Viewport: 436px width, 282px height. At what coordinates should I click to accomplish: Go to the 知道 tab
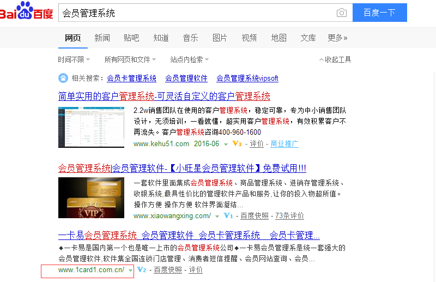click(x=161, y=38)
